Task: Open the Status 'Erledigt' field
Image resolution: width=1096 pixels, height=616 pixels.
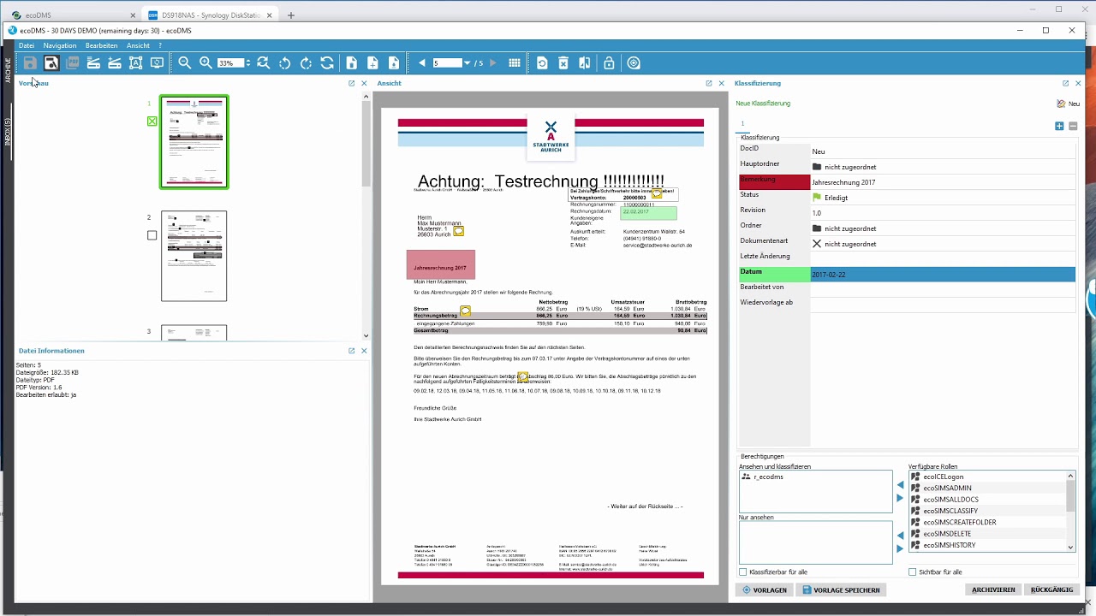Action: pos(943,198)
